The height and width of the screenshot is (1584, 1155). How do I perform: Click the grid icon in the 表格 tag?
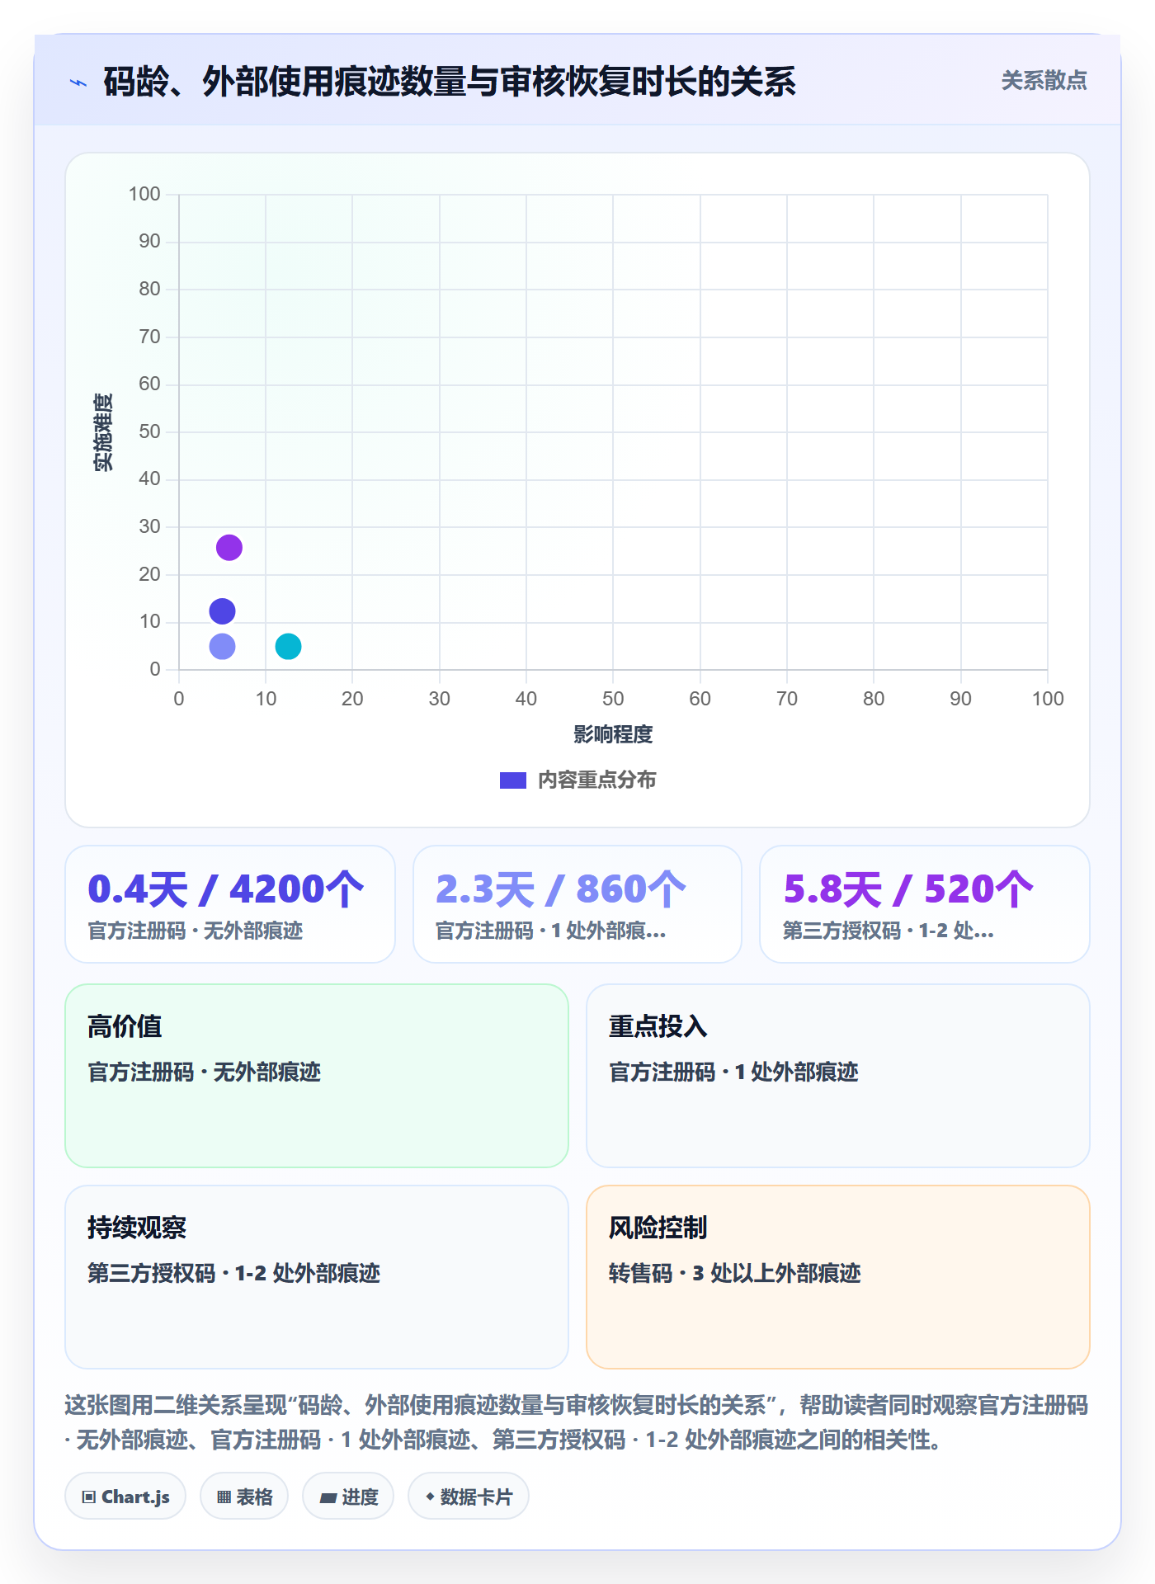click(x=224, y=1497)
